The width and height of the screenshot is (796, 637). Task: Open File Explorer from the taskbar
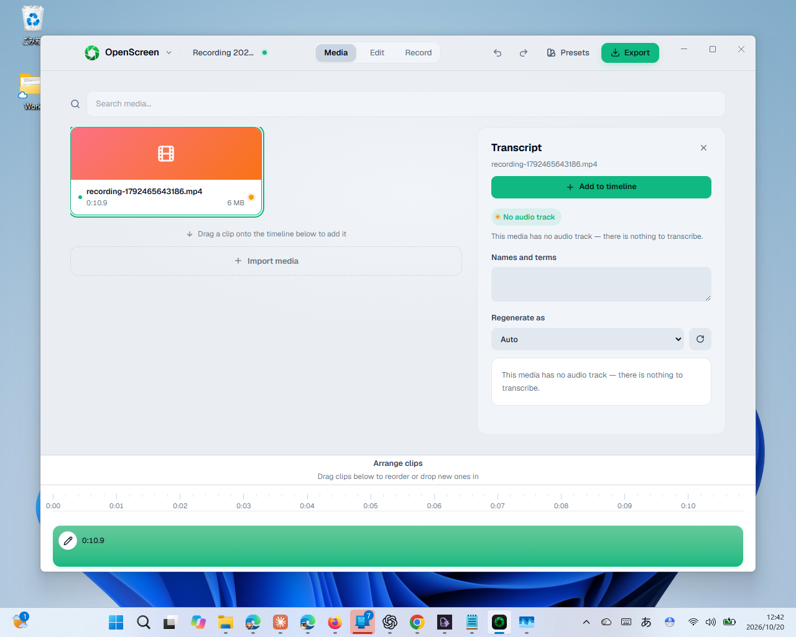coord(226,622)
